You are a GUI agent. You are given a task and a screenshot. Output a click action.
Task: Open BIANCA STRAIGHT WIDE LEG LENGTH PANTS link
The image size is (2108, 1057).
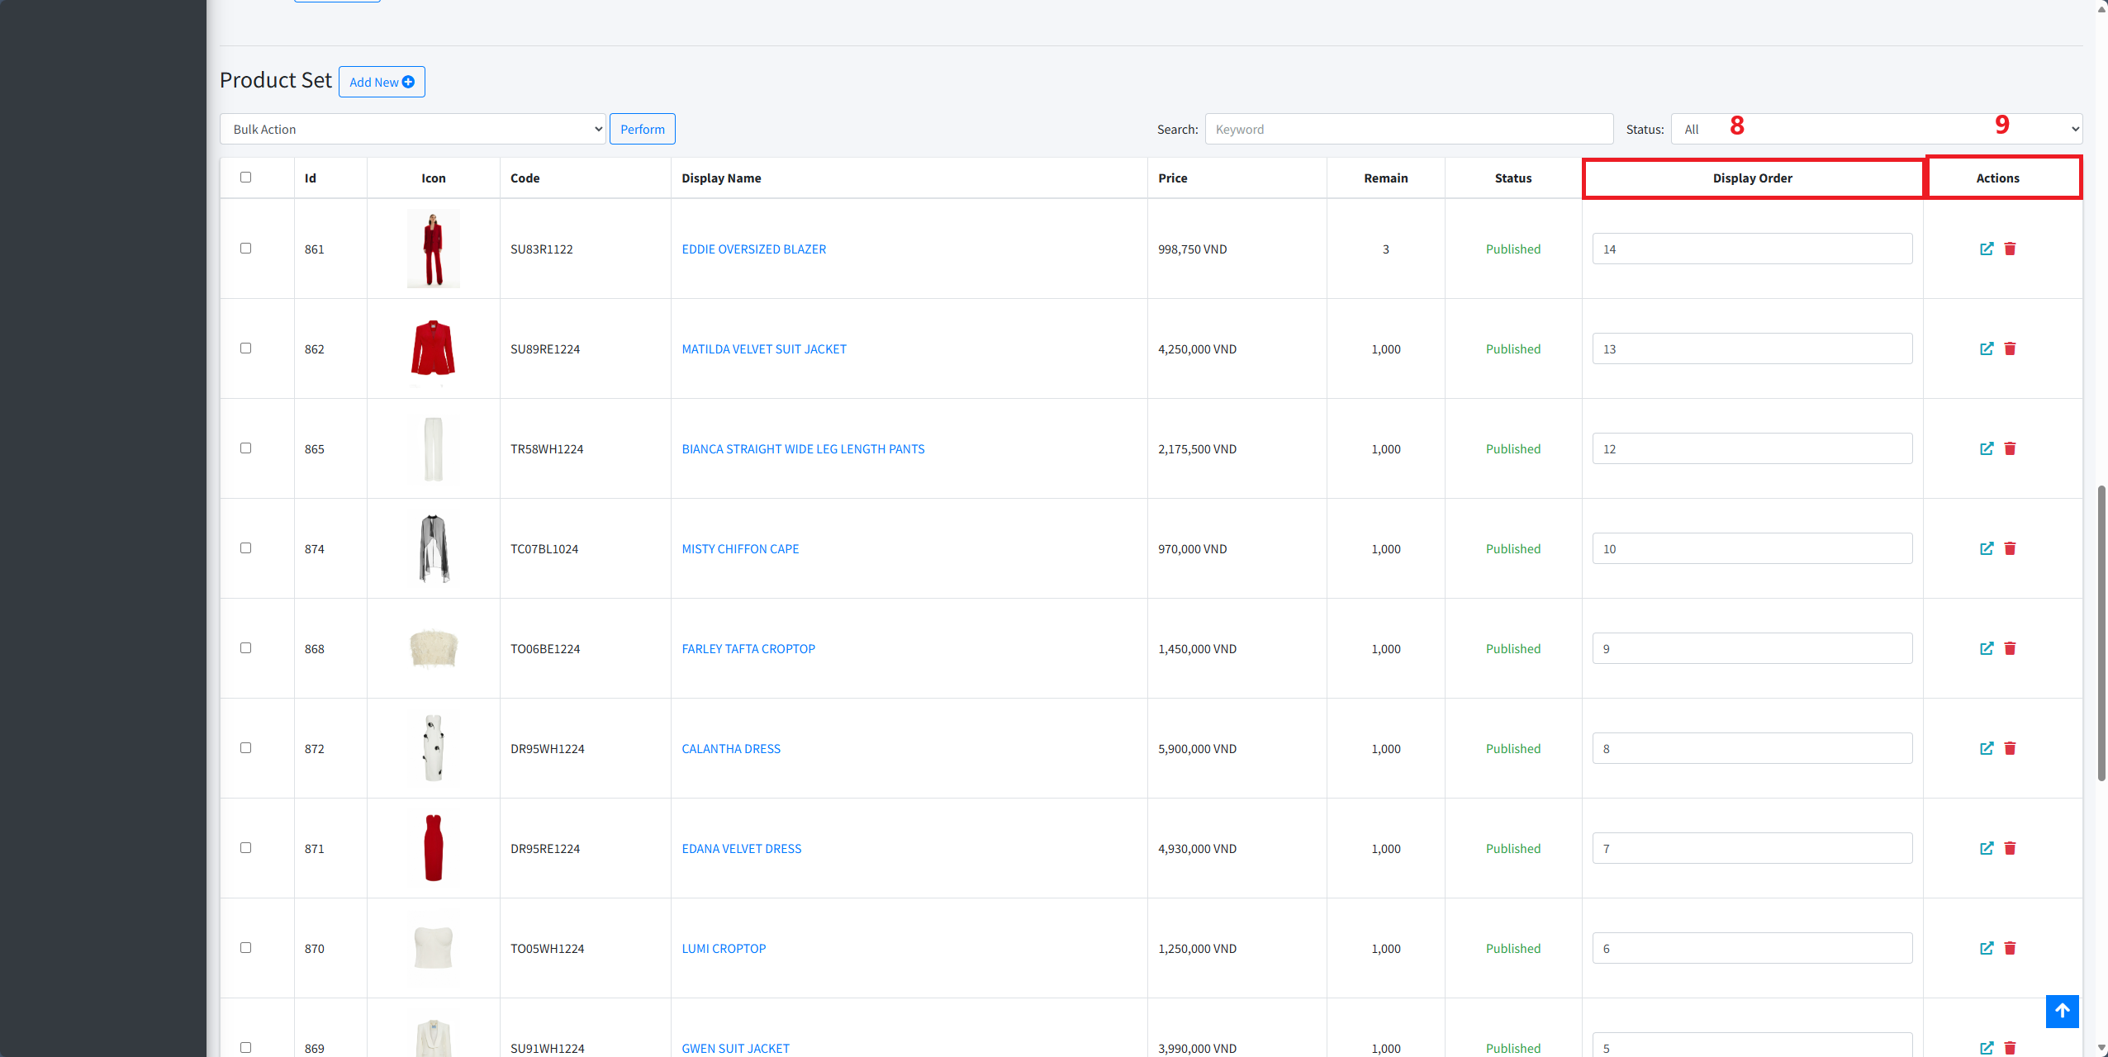pyautogui.click(x=802, y=449)
